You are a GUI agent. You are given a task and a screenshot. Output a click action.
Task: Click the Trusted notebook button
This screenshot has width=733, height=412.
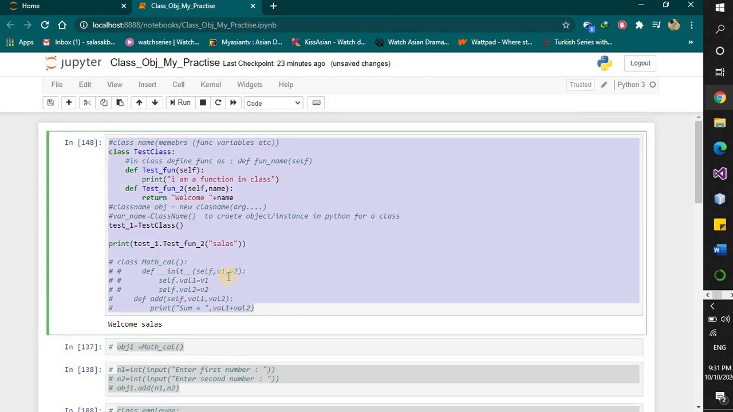(x=580, y=85)
